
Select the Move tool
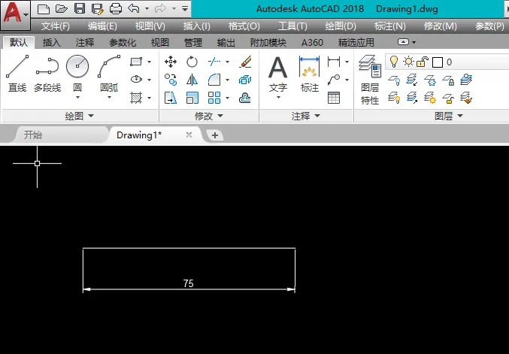pyautogui.click(x=171, y=62)
